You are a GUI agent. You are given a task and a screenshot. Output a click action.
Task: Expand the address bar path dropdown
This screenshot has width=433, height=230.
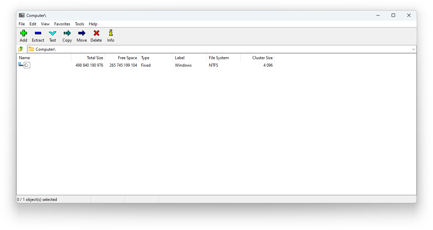click(x=413, y=49)
